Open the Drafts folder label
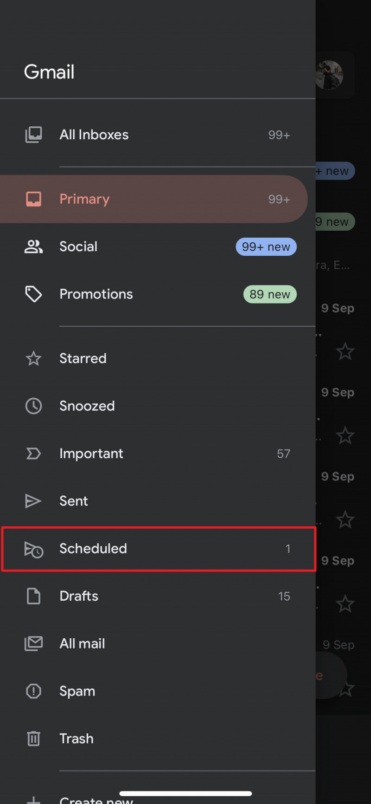 (x=79, y=596)
